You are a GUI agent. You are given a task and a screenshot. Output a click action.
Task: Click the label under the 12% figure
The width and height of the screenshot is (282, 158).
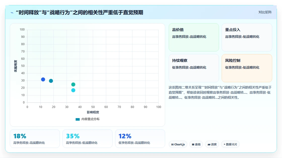[x=134, y=143]
